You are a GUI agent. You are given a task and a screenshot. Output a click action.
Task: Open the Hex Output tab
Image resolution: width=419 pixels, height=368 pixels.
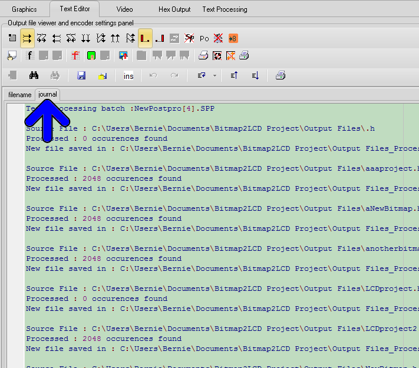pyautogui.click(x=174, y=9)
